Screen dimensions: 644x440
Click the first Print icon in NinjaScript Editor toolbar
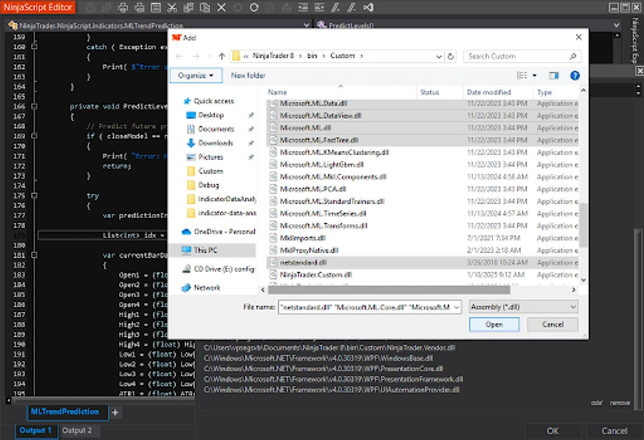(122, 7)
